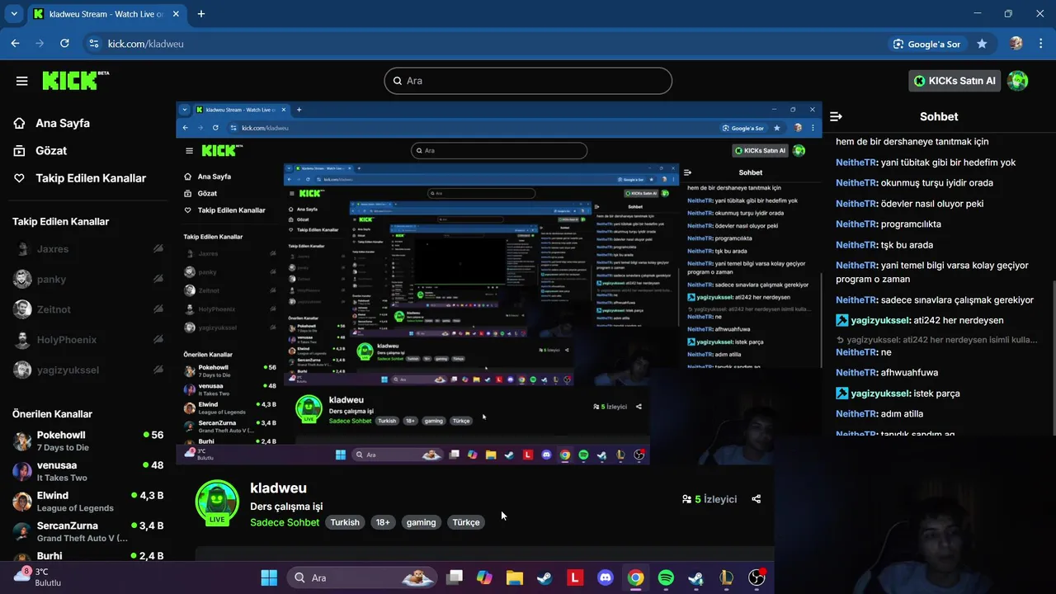The height and width of the screenshot is (594, 1056).
Task: Open League of Legends from the taskbar
Action: click(x=726, y=577)
